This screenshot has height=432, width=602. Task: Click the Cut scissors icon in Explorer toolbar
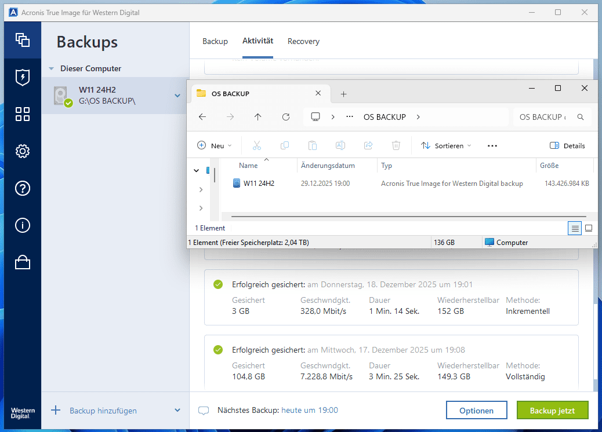click(x=257, y=146)
